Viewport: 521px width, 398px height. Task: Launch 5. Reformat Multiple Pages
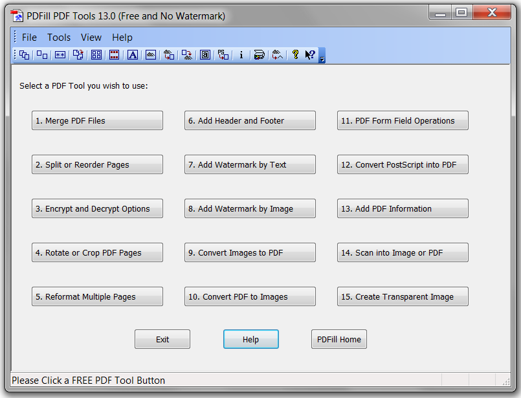(97, 296)
